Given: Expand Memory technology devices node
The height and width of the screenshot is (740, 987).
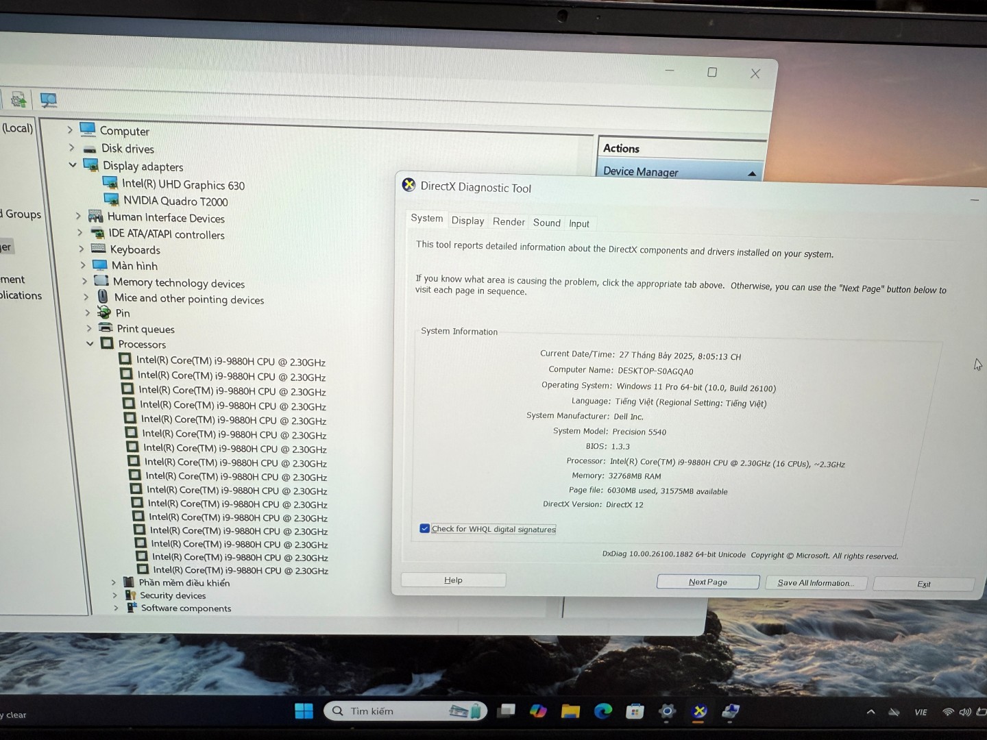Looking at the screenshot, I should (84, 281).
